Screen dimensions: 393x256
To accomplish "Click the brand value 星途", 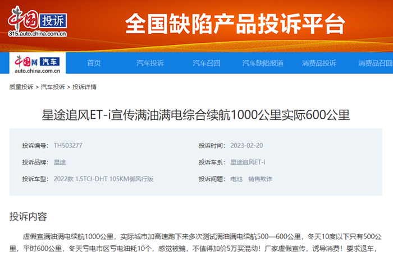I will click(x=60, y=162).
